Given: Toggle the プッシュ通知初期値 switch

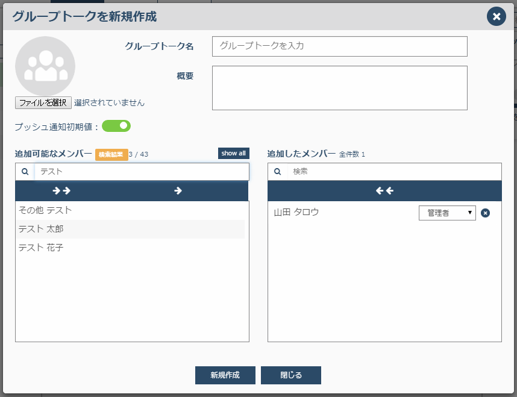Looking at the screenshot, I should pos(116,126).
